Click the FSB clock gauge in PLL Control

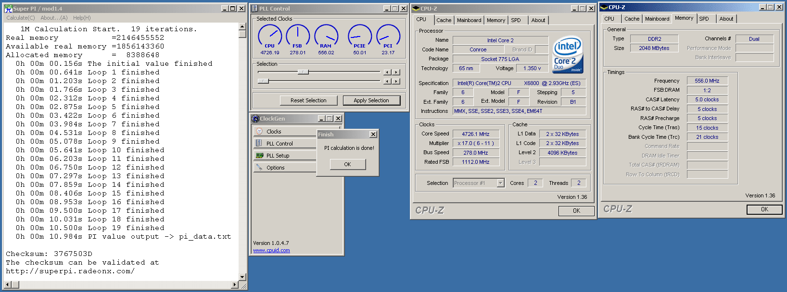point(298,36)
